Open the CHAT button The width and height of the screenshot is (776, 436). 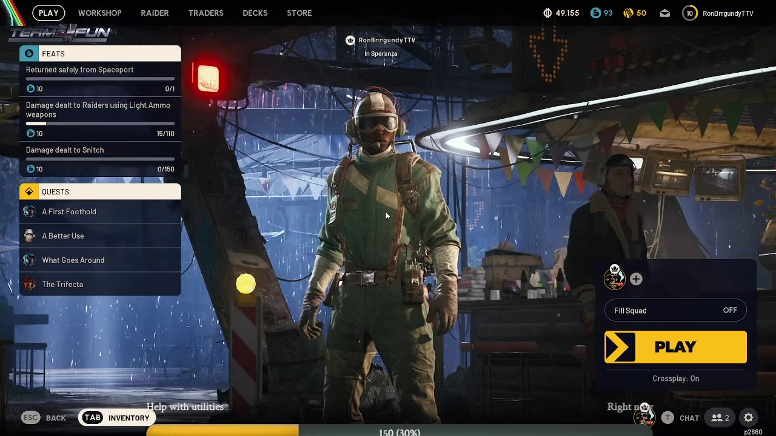click(x=680, y=418)
